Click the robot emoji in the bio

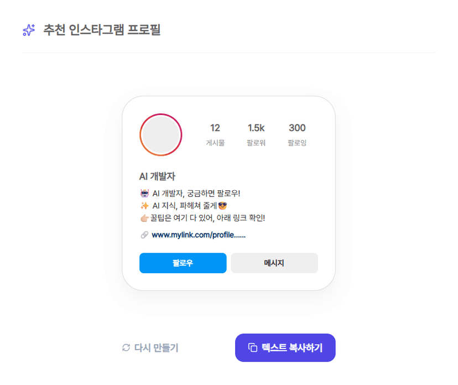coord(145,194)
